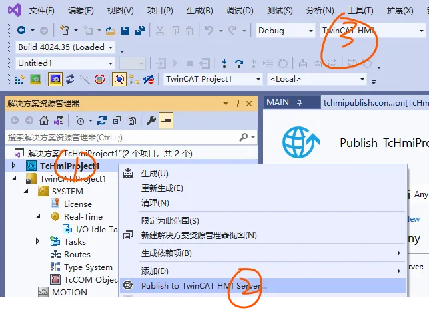This screenshot has height=310, width=429.
Task: Open the <Local> target dropdown
Action: pyautogui.click(x=317, y=79)
